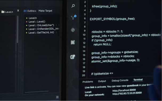Screen dimensions: 162x101
Task: Click the Outline list icon
Action: (25, 11)
